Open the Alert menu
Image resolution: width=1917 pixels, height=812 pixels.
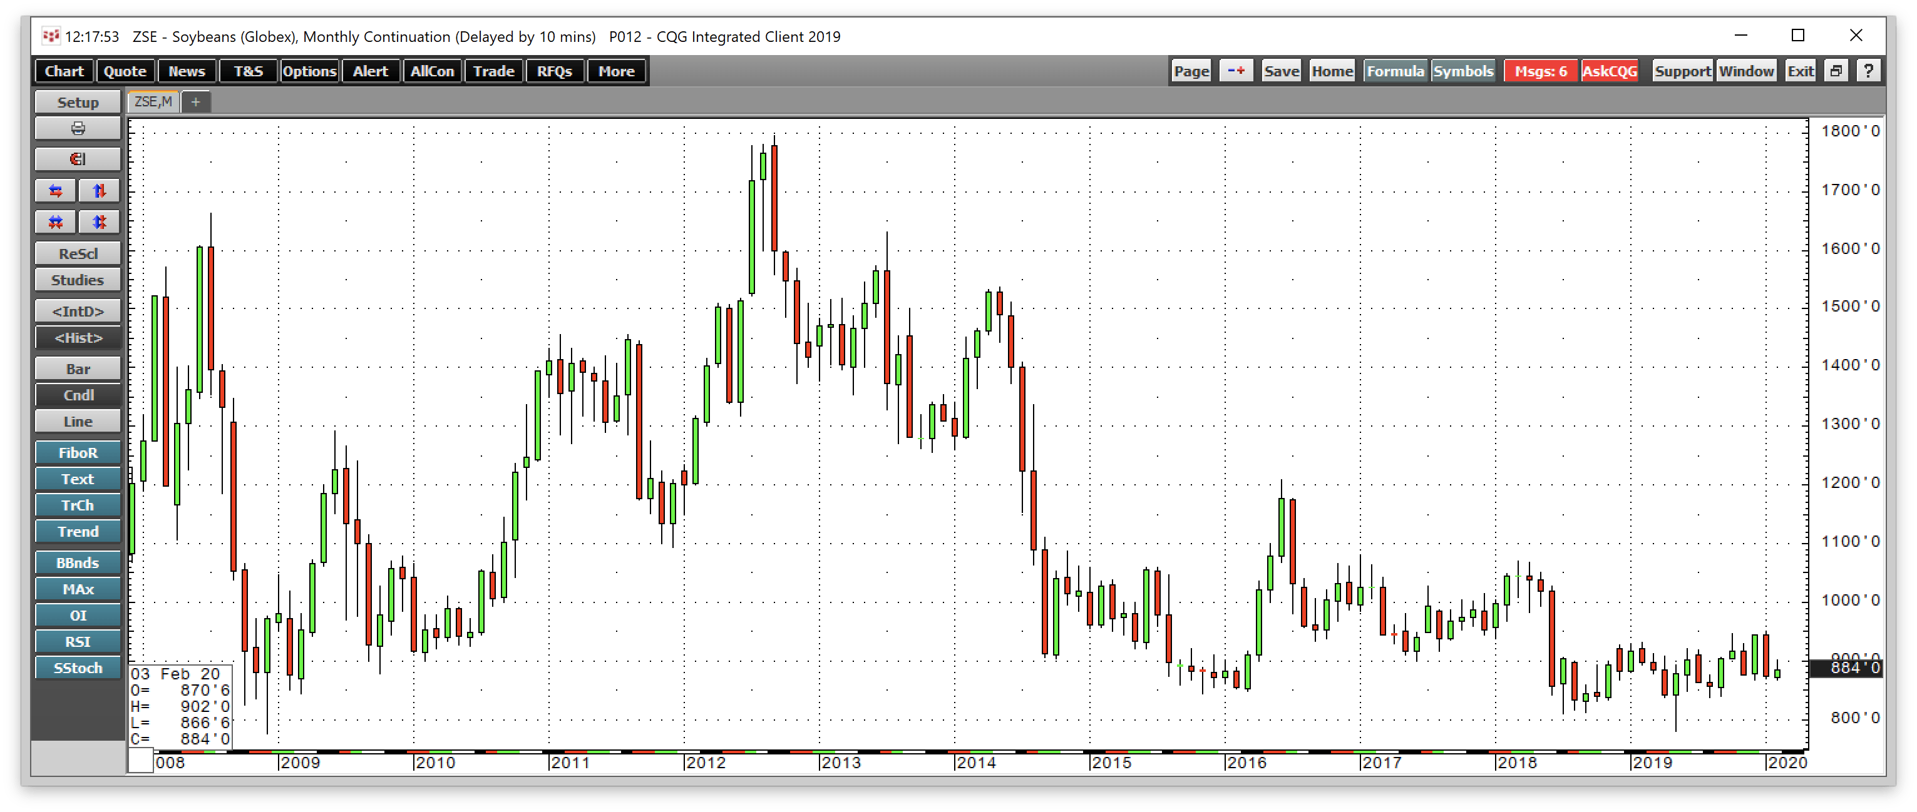point(371,71)
